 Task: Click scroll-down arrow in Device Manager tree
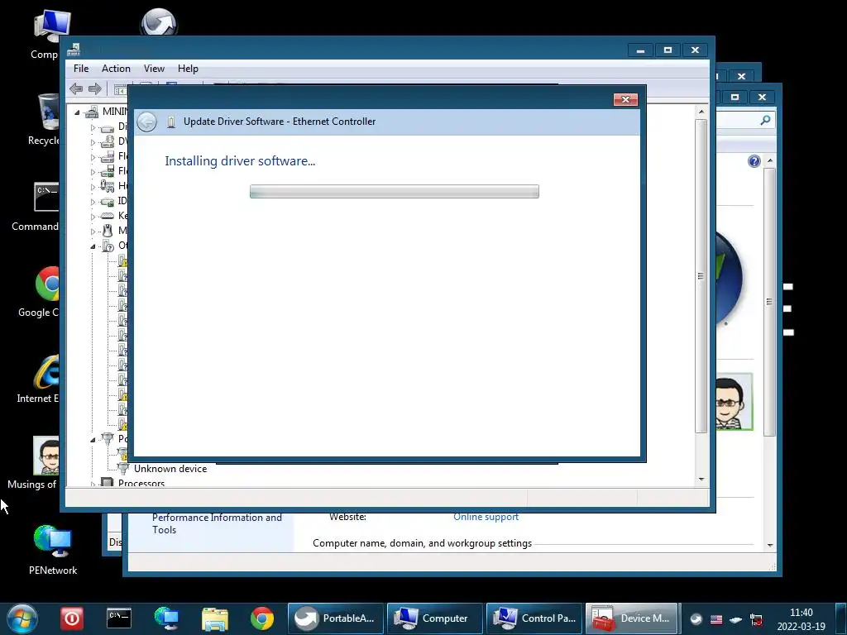pyautogui.click(x=701, y=479)
